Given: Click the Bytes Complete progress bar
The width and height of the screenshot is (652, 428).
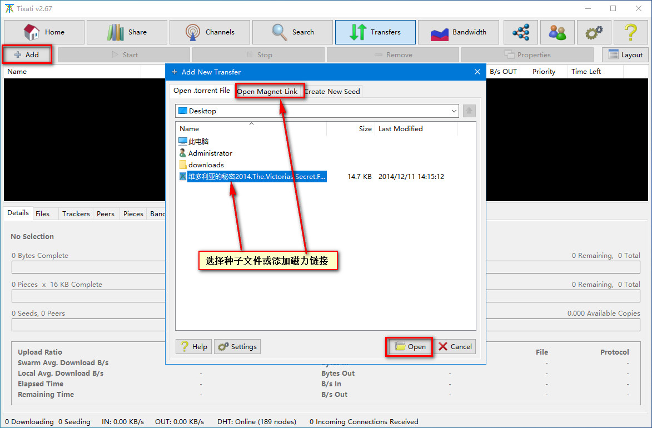Looking at the screenshot, I should pyautogui.click(x=326, y=267).
